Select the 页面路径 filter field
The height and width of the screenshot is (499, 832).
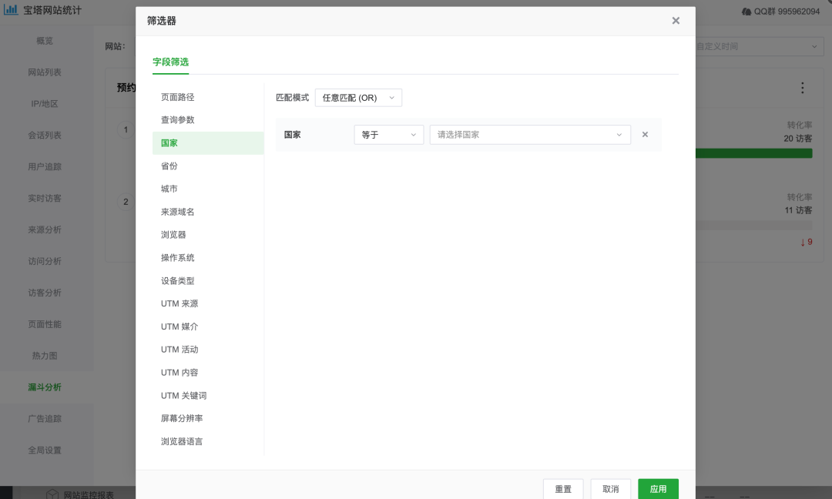click(208, 97)
